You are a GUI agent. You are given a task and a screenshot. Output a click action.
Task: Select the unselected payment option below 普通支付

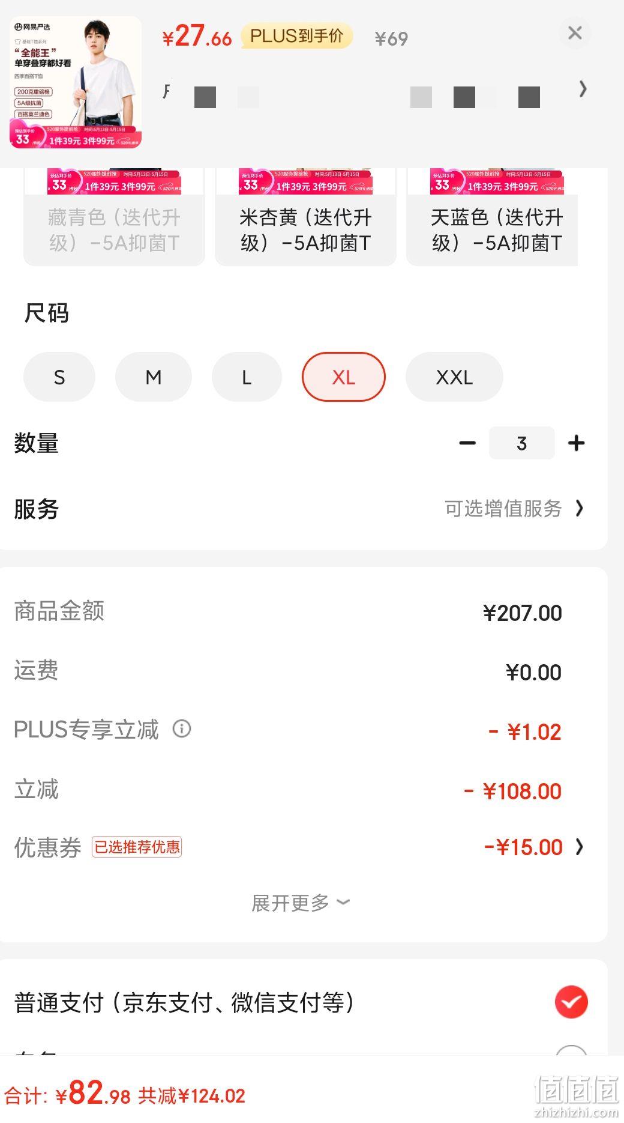pyautogui.click(x=571, y=1052)
